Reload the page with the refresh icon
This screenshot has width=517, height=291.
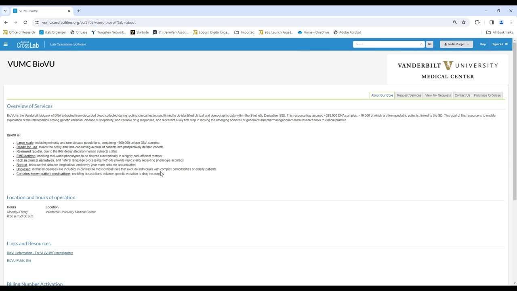tap(25, 23)
